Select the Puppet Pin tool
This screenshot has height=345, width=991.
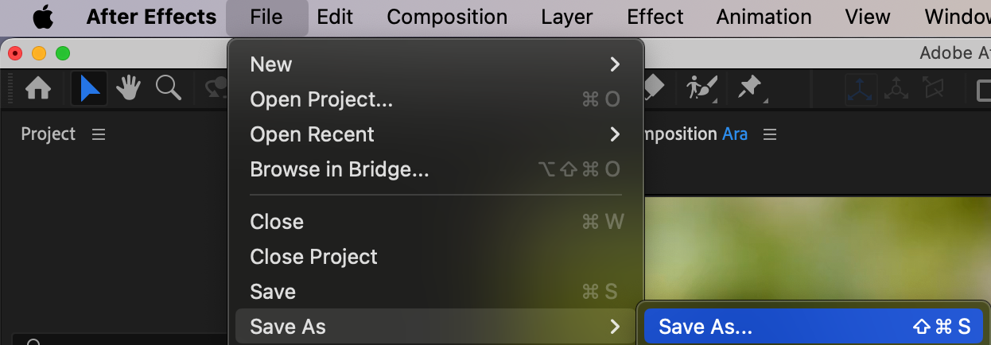click(x=750, y=88)
